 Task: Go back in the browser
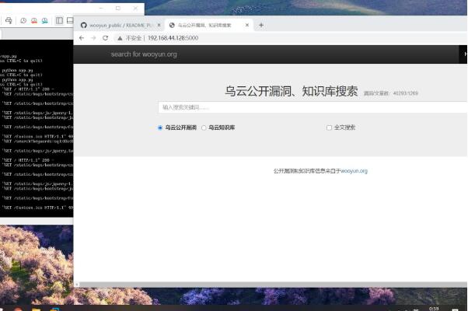[x=82, y=38]
